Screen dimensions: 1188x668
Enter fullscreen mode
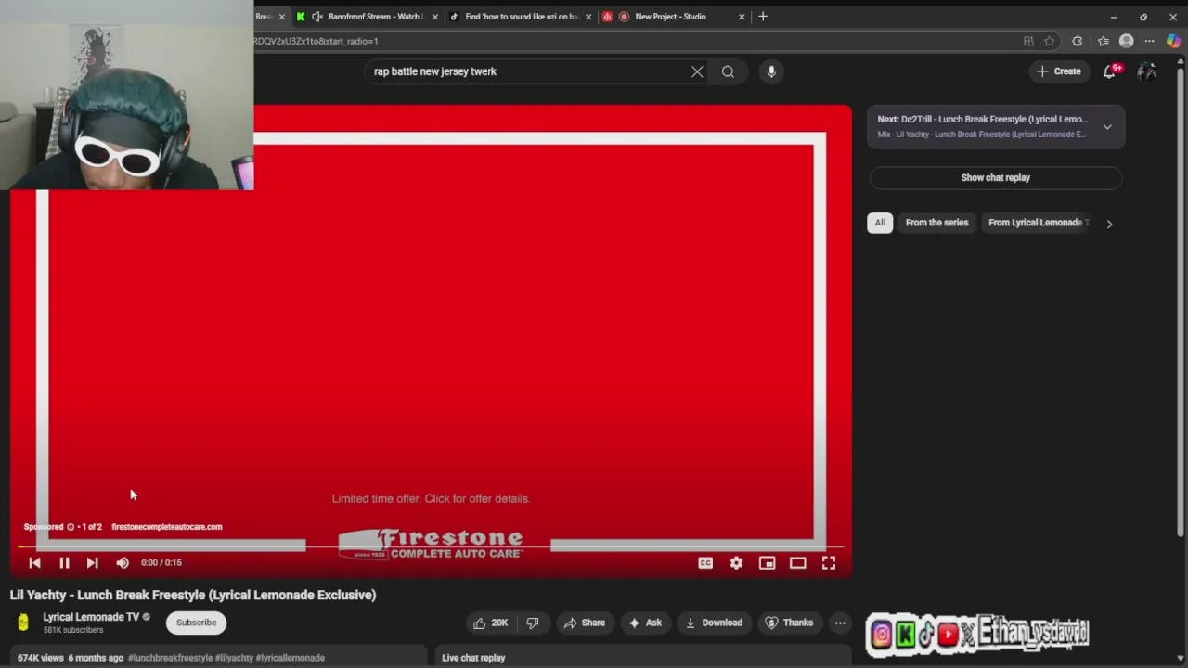click(829, 562)
